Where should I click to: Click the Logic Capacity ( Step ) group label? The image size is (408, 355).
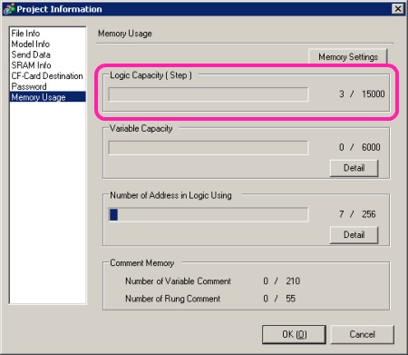151,75
